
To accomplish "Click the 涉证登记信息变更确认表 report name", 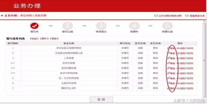I will [69, 53].
